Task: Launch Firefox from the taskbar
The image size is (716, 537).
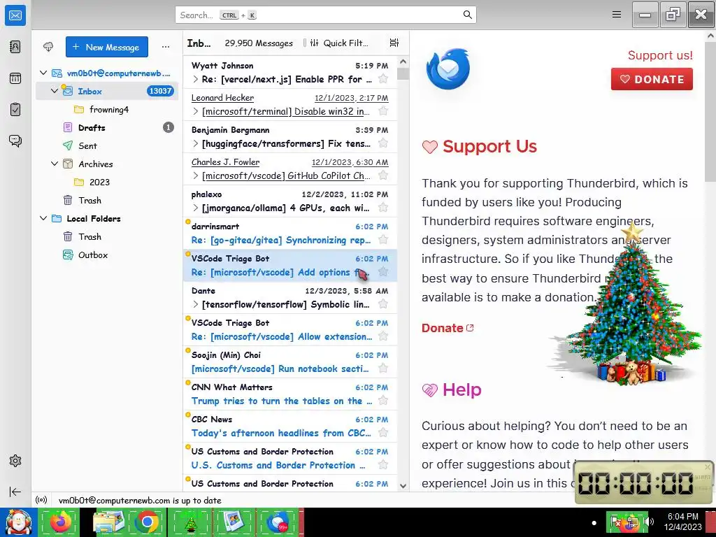Action: (60, 522)
